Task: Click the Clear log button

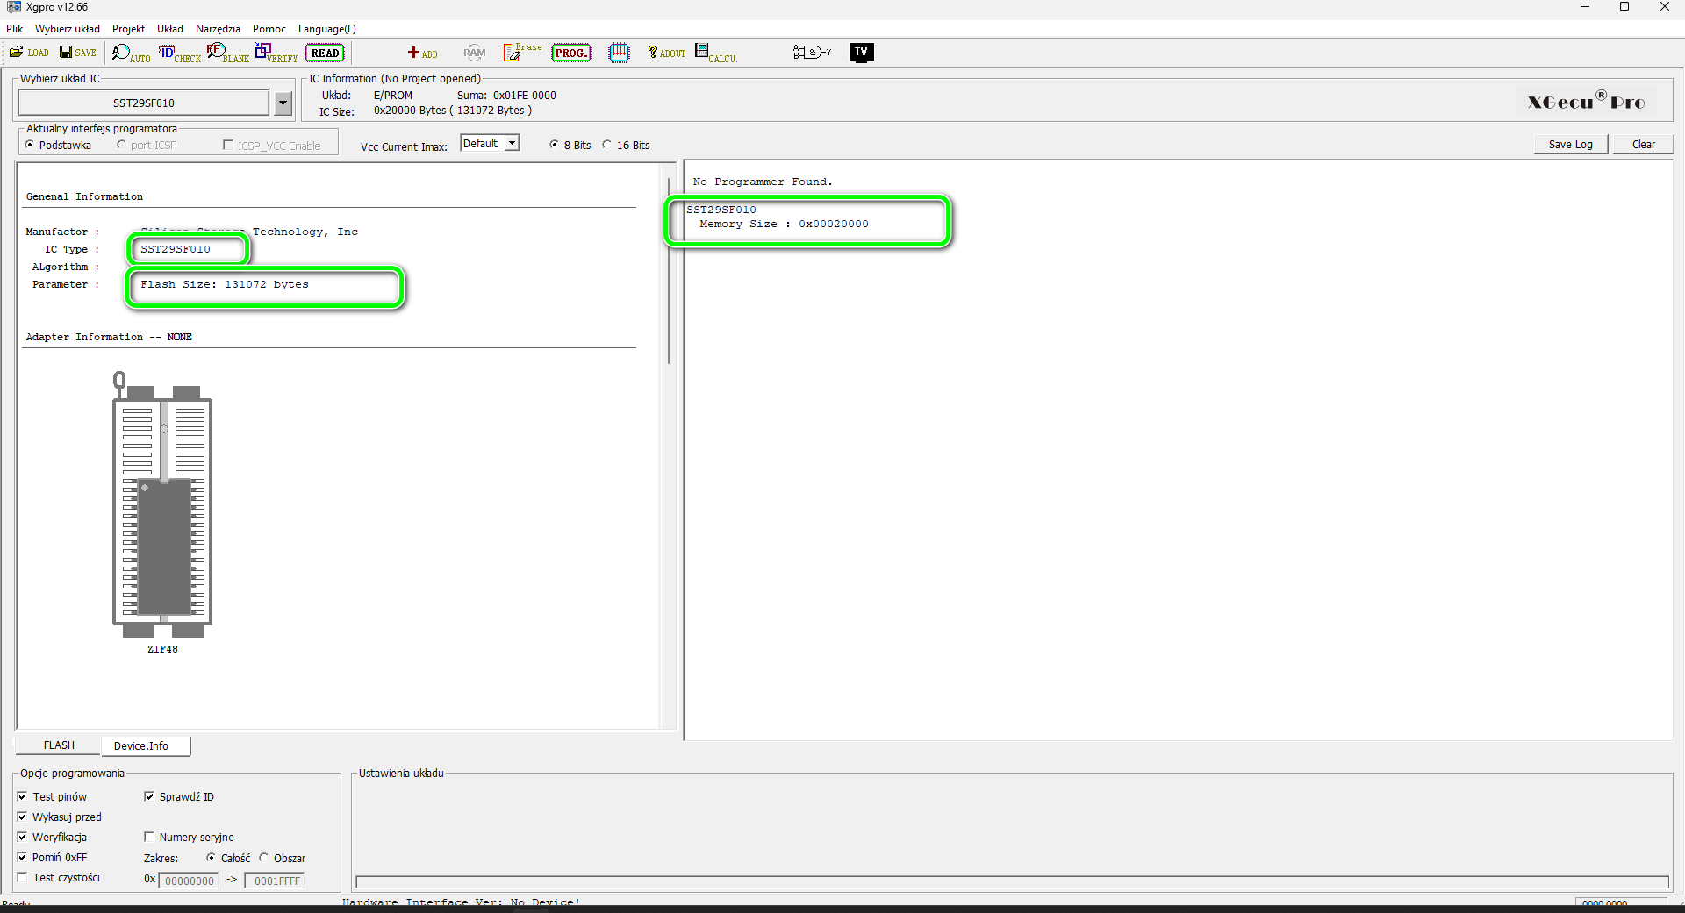Action: [x=1644, y=145]
